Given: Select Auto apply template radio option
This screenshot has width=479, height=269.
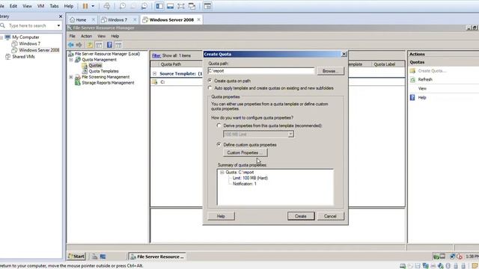Looking at the screenshot, I should (x=210, y=88).
